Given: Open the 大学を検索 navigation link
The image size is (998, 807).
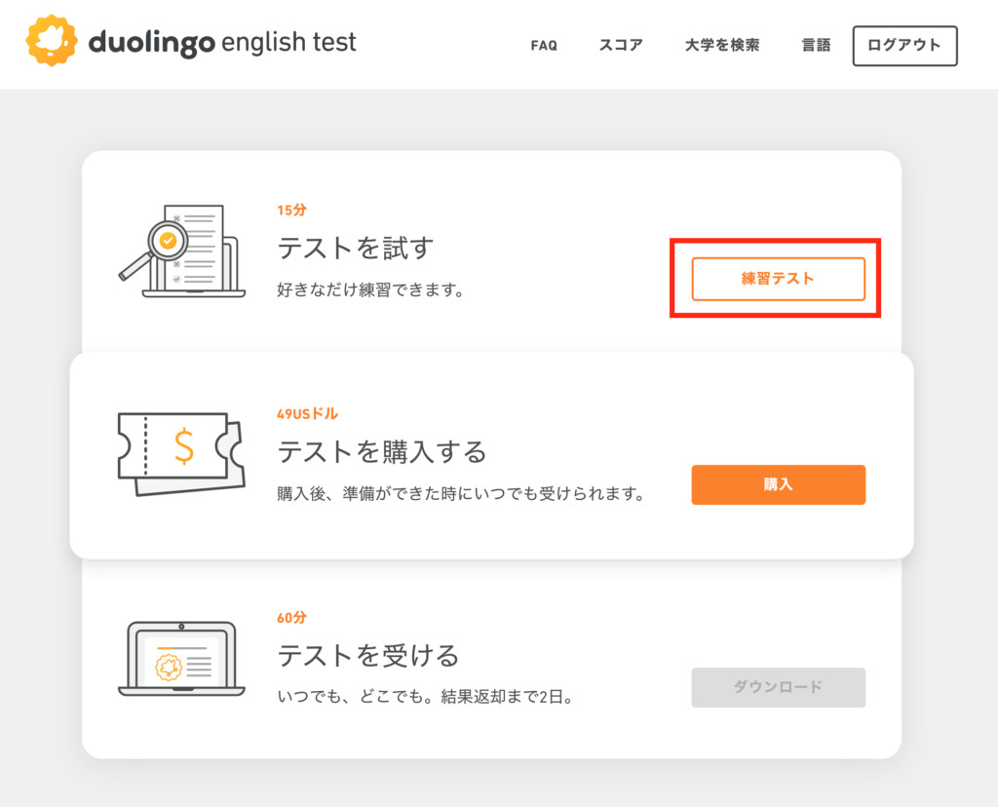Looking at the screenshot, I should 722,45.
